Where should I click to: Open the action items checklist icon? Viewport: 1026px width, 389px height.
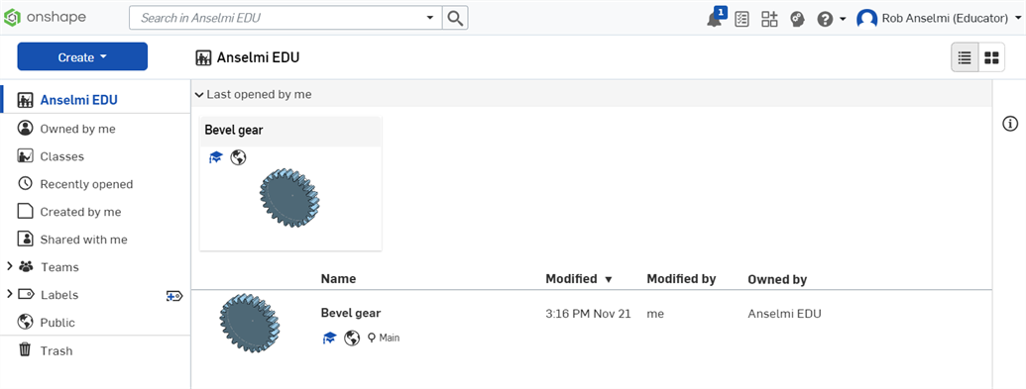(742, 19)
